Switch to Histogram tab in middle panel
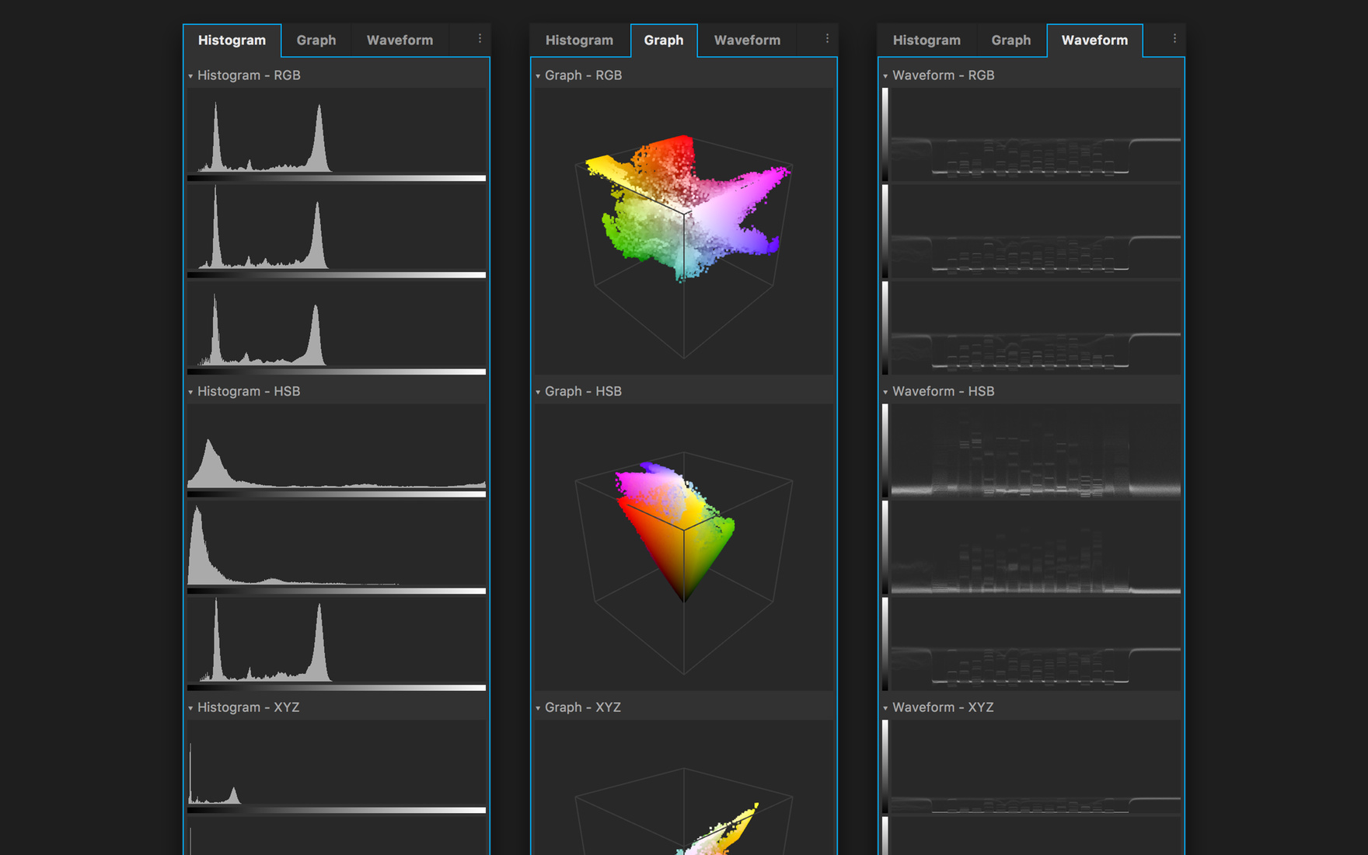 (x=579, y=40)
